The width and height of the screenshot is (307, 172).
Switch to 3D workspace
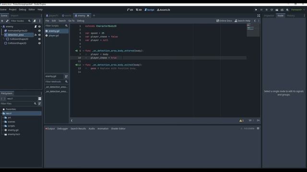139,10
